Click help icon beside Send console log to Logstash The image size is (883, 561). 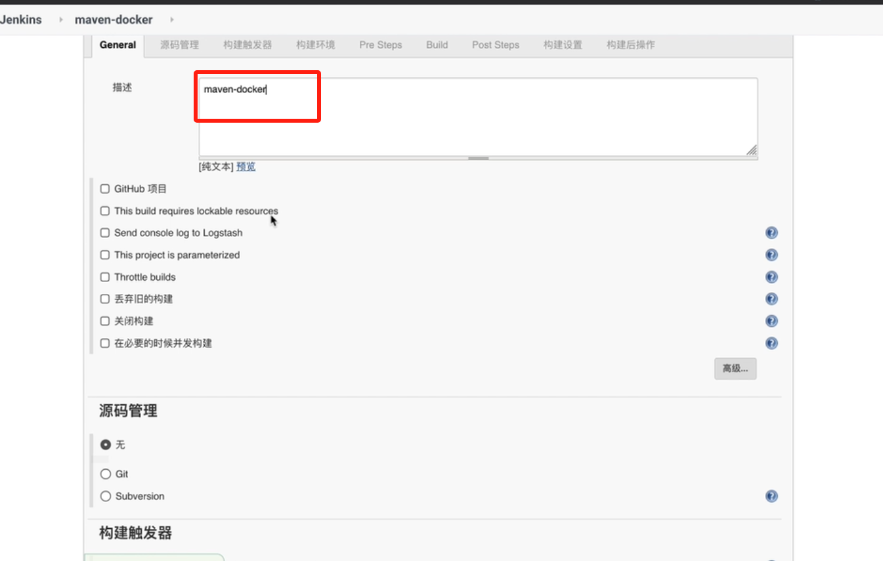pyautogui.click(x=771, y=233)
